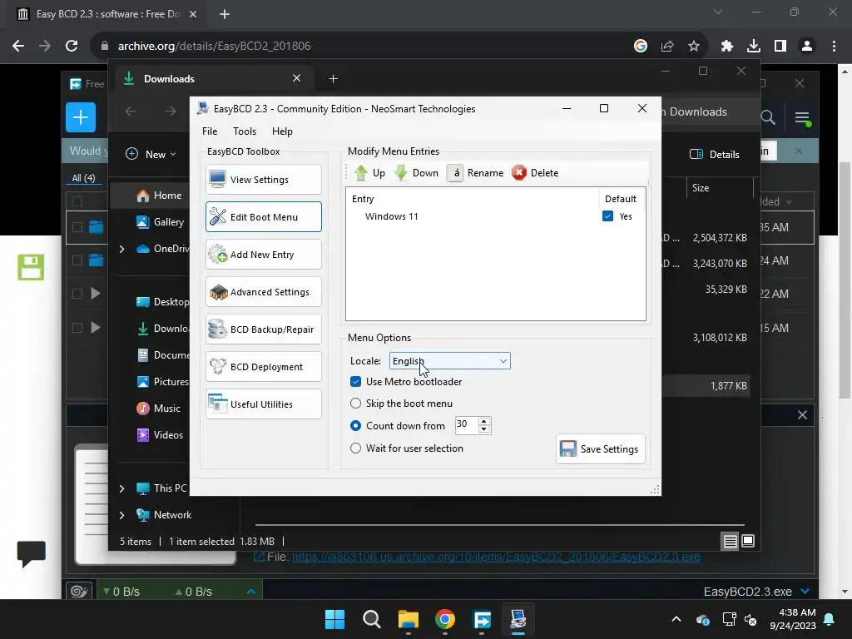Open EasyBCD File menu

[210, 131]
